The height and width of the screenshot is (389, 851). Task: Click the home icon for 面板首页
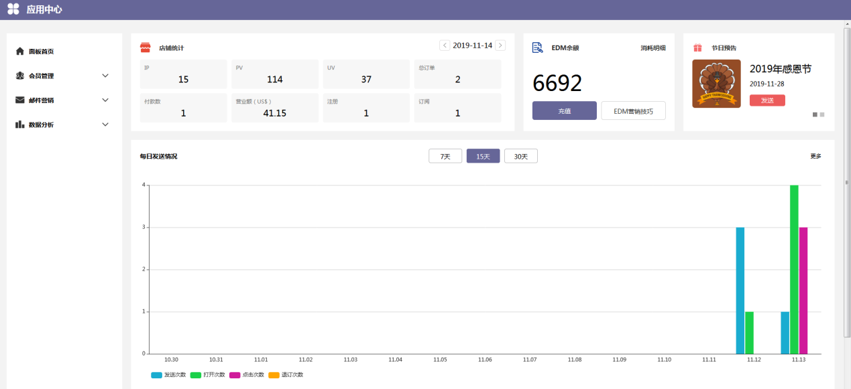coord(20,51)
